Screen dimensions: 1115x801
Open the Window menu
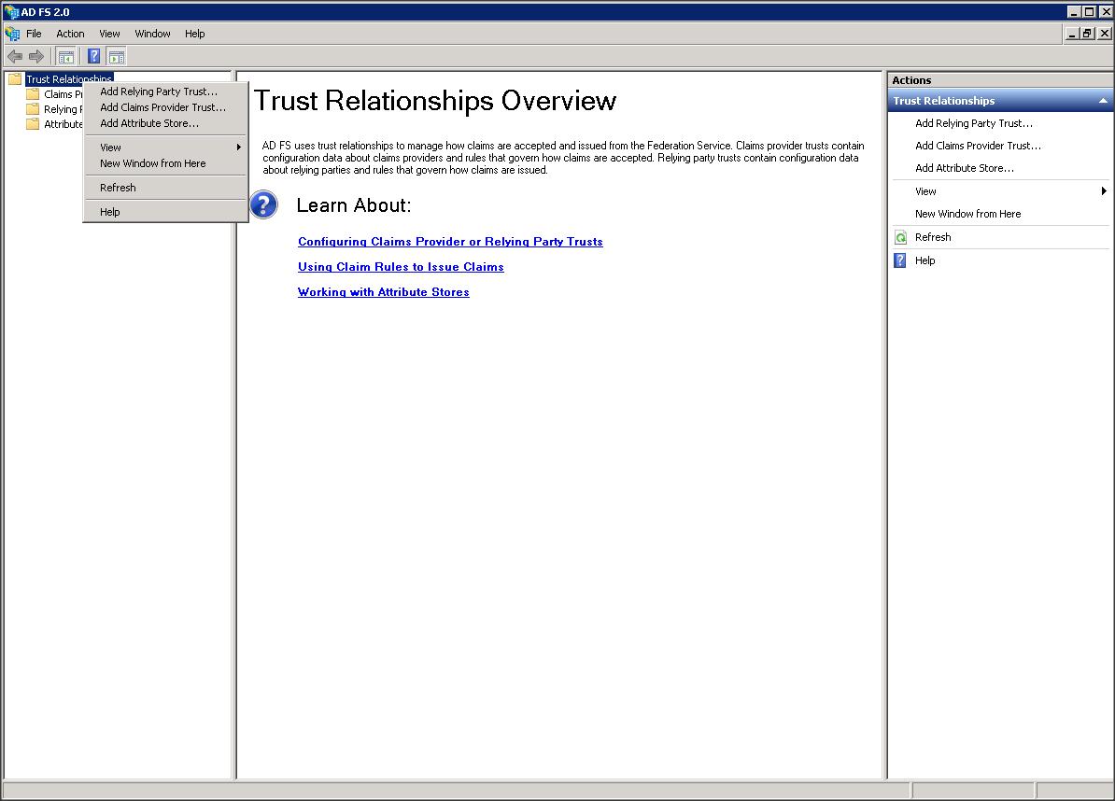pos(153,34)
